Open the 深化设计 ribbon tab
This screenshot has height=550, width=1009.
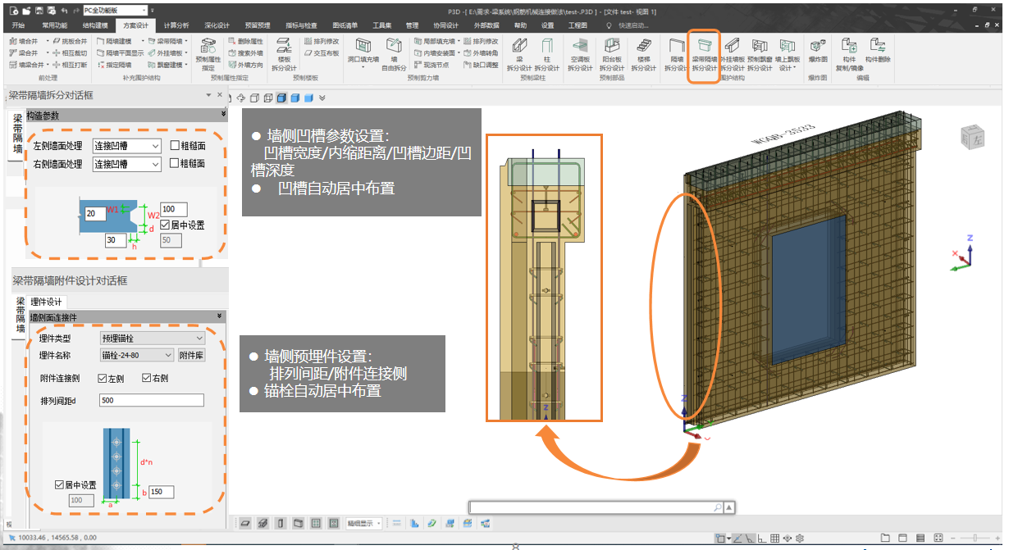click(217, 25)
